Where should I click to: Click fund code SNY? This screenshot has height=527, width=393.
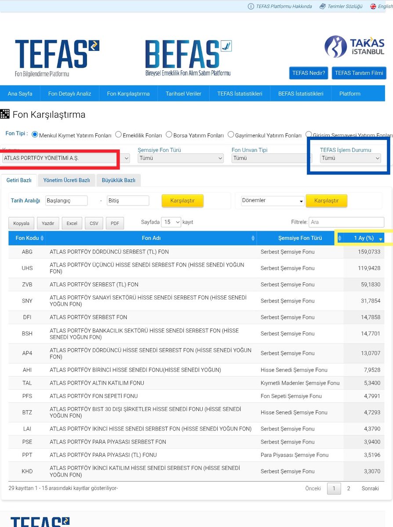pos(27,301)
